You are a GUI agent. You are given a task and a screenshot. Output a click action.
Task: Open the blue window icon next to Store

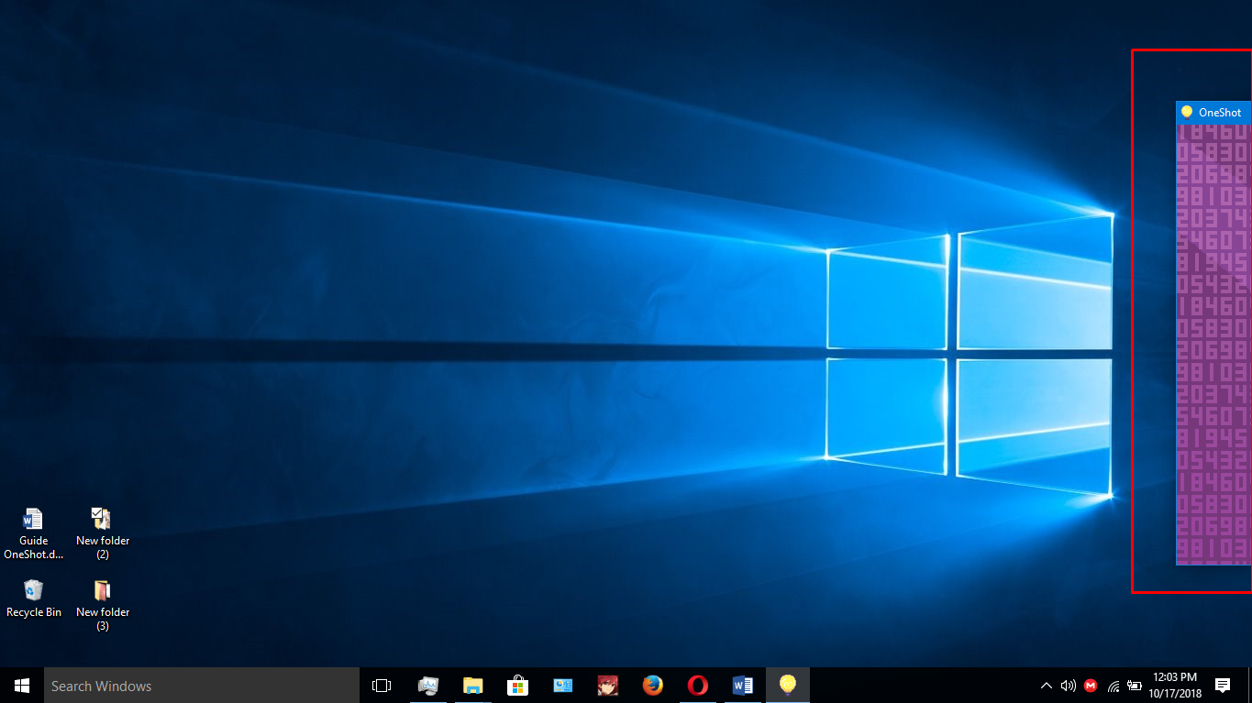tap(562, 686)
